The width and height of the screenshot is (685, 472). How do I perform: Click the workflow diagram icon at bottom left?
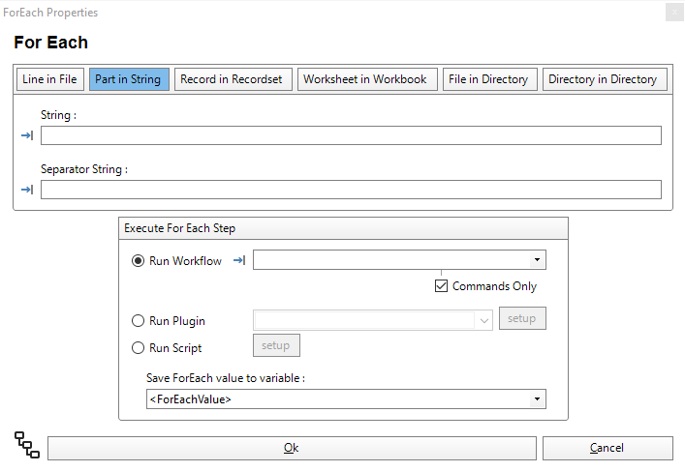(27, 445)
